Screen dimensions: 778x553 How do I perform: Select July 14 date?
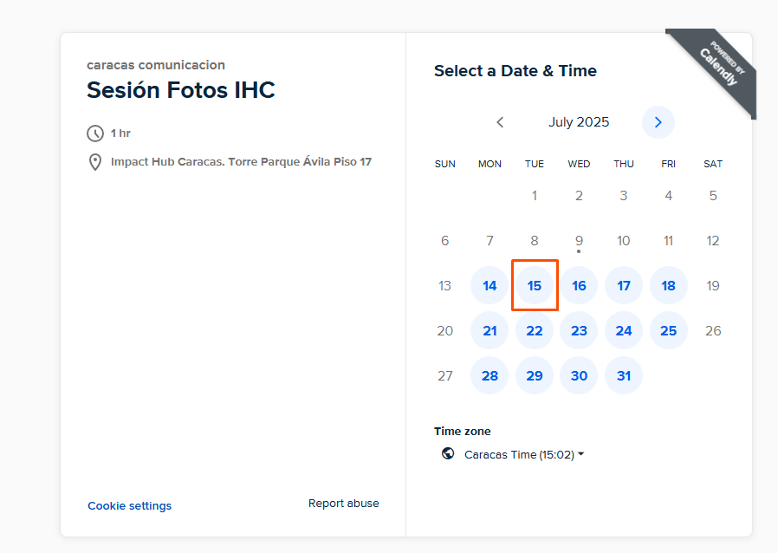coord(489,285)
